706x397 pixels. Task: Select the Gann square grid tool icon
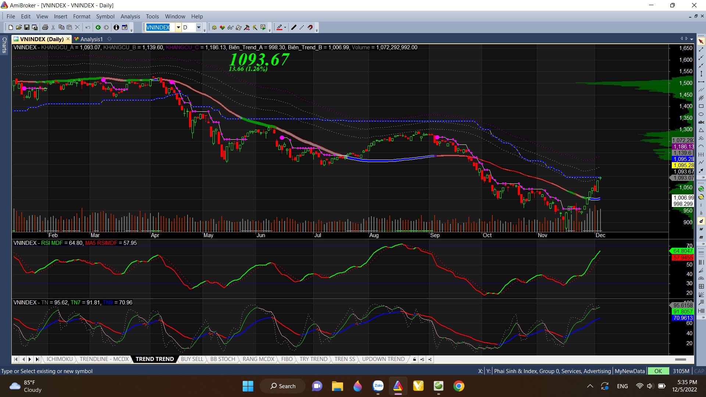coord(701,286)
